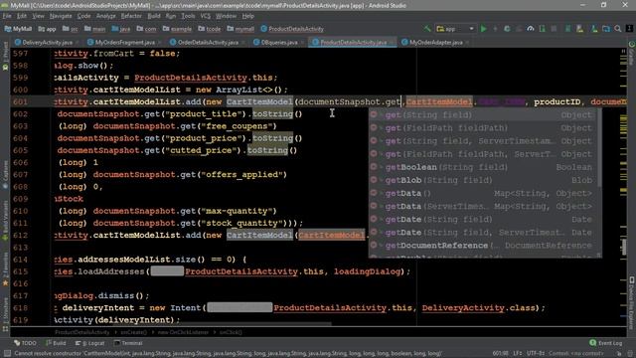Open the Gradle tool window strip

click(632, 52)
